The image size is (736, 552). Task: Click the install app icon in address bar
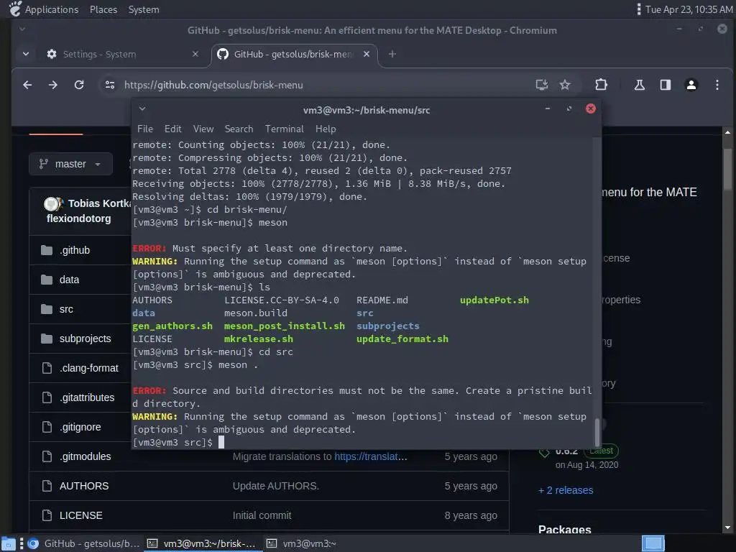542,85
